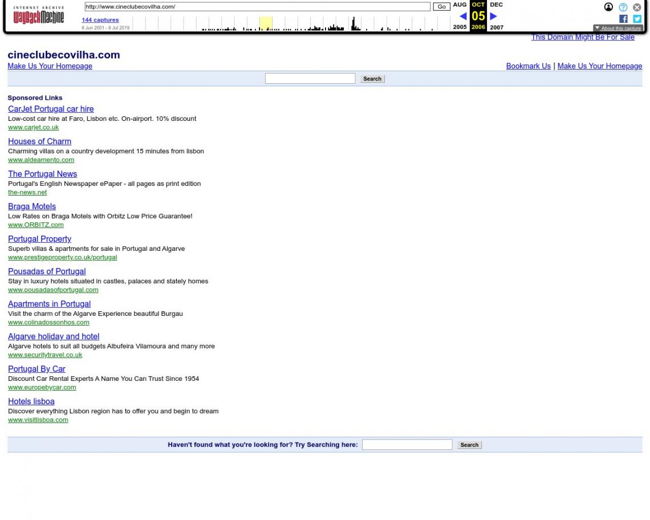This screenshot has height=520, width=650.
Task: Visit www.carjet.co.uk URL link
Action: (33, 127)
